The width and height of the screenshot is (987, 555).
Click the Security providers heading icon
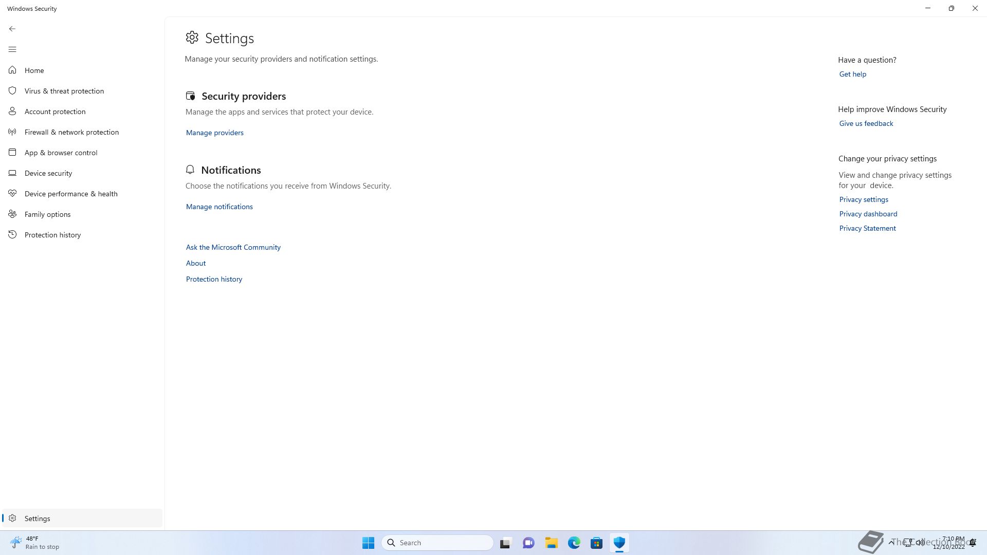[190, 96]
